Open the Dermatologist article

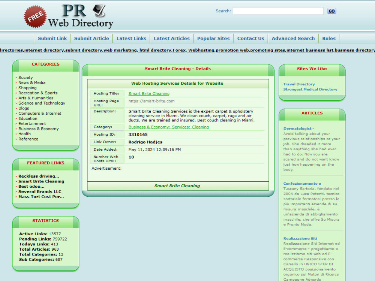299,129
